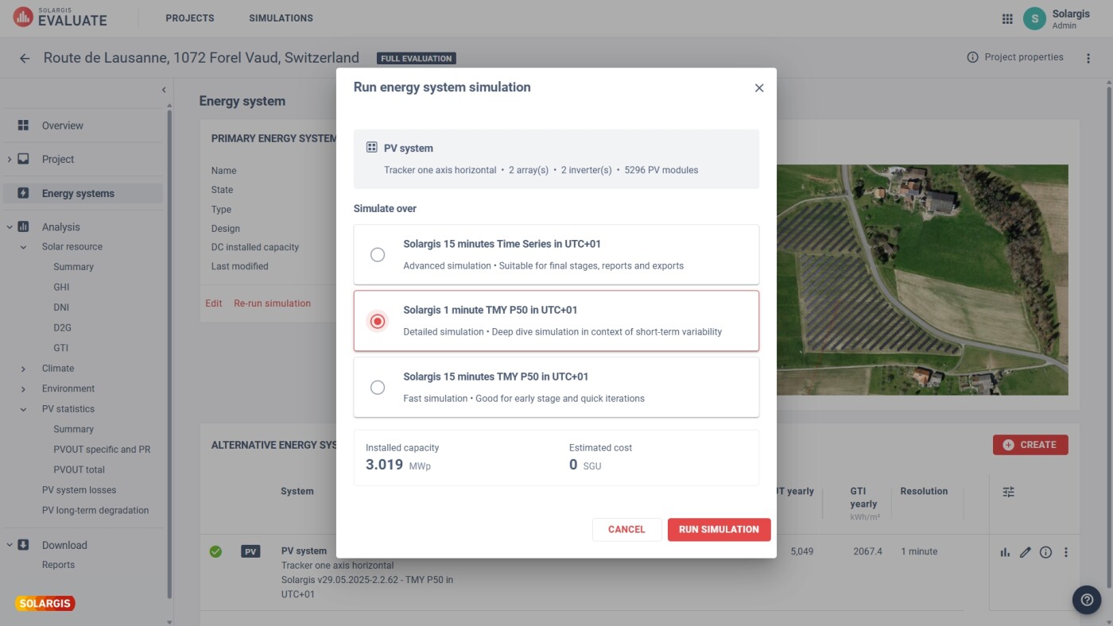Expand the Climate node
Image resolution: width=1113 pixels, height=626 pixels.
[x=24, y=369]
